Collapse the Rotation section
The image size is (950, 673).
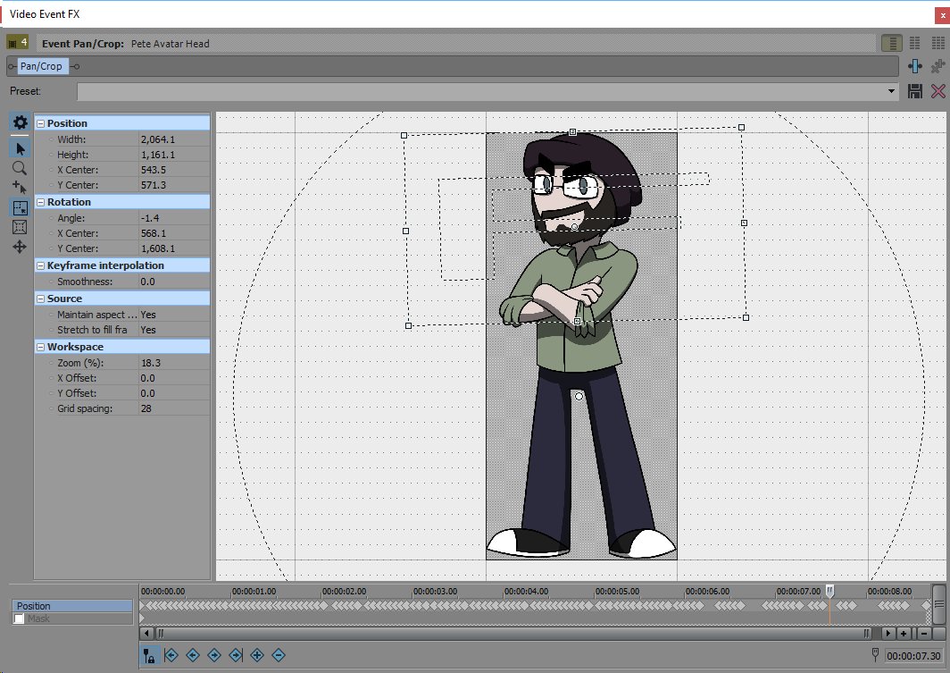coord(40,202)
